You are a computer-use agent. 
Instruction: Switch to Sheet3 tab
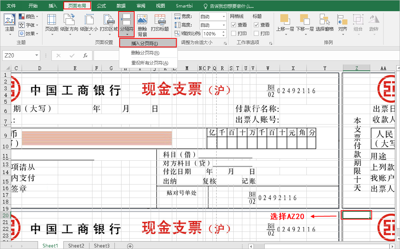[x=101, y=246]
